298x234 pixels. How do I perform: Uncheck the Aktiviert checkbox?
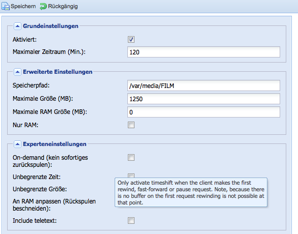point(131,40)
